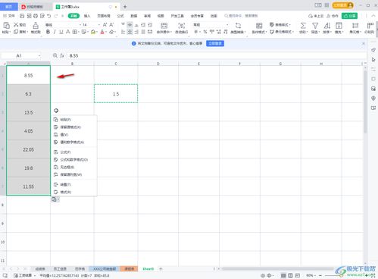Click the percent style icon
This screenshot has height=279, width=378.
click(205, 32)
